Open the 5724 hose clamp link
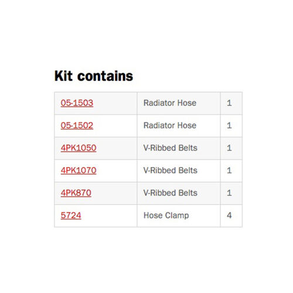This screenshot has width=293, height=293. pos(71,215)
